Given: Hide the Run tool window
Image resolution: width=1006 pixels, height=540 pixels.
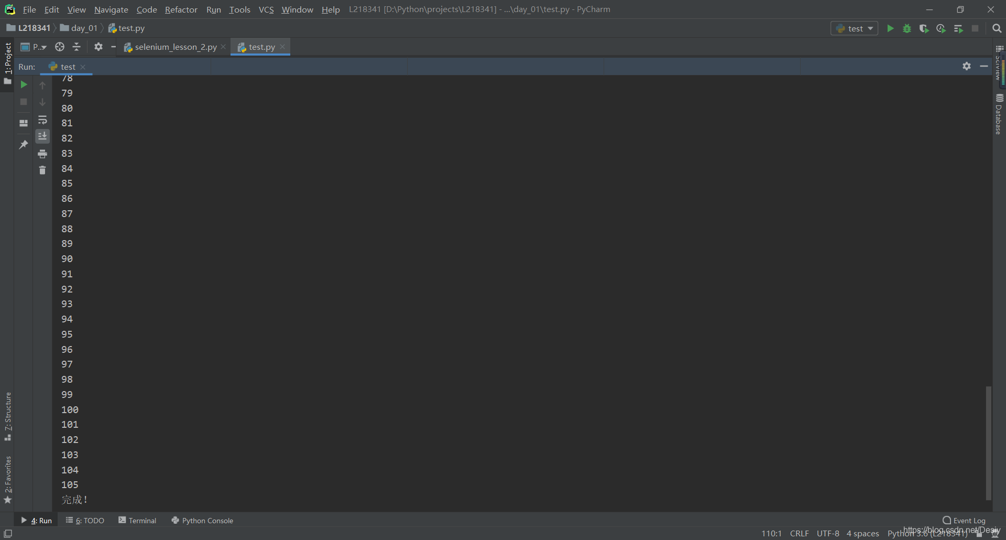Looking at the screenshot, I should [x=984, y=66].
